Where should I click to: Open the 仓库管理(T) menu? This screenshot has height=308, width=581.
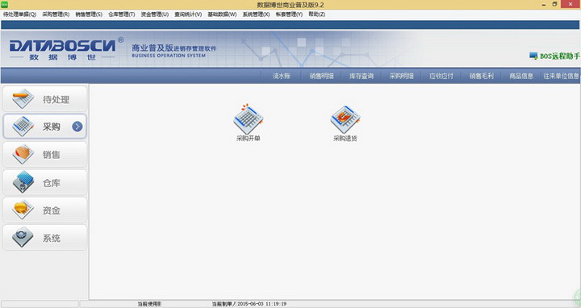pyautogui.click(x=122, y=15)
